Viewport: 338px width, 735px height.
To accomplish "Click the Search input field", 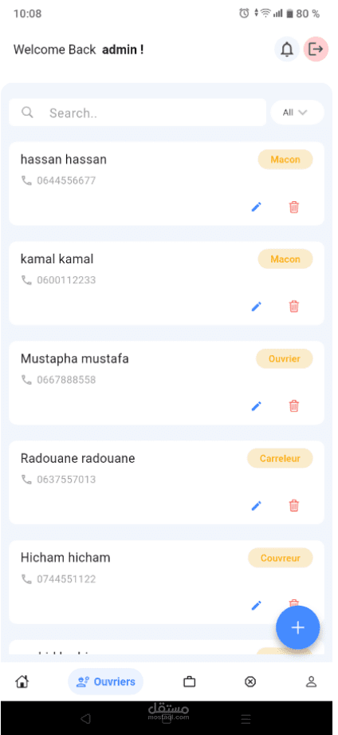I will tap(137, 113).
